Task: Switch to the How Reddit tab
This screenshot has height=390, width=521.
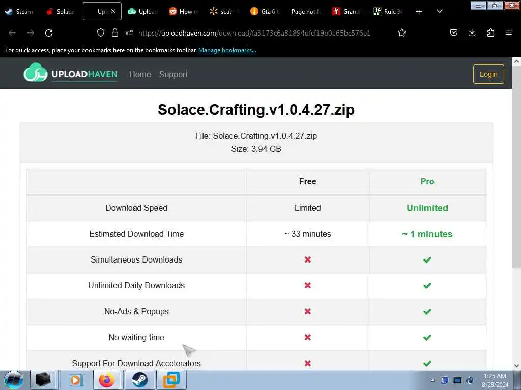Action: click(184, 11)
